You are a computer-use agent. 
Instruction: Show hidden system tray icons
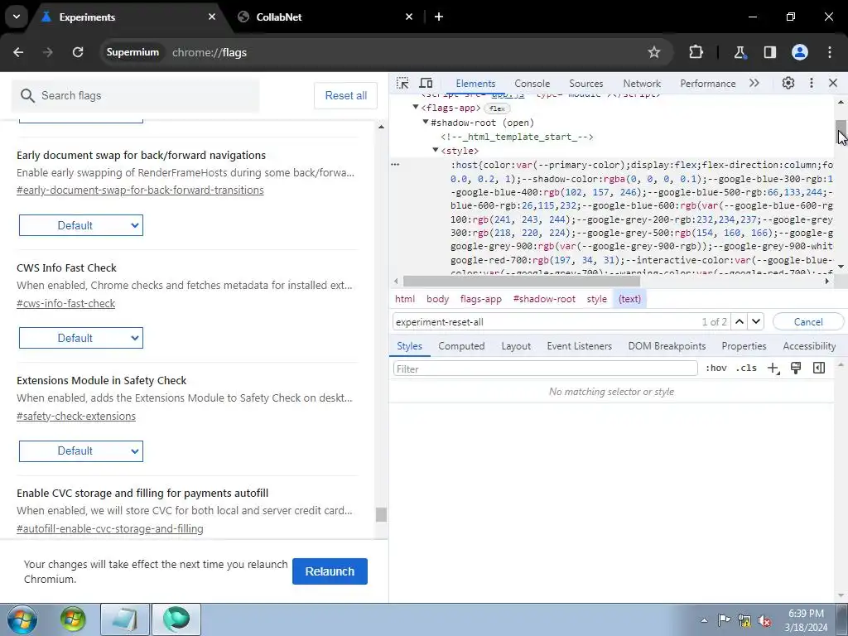[x=704, y=620]
